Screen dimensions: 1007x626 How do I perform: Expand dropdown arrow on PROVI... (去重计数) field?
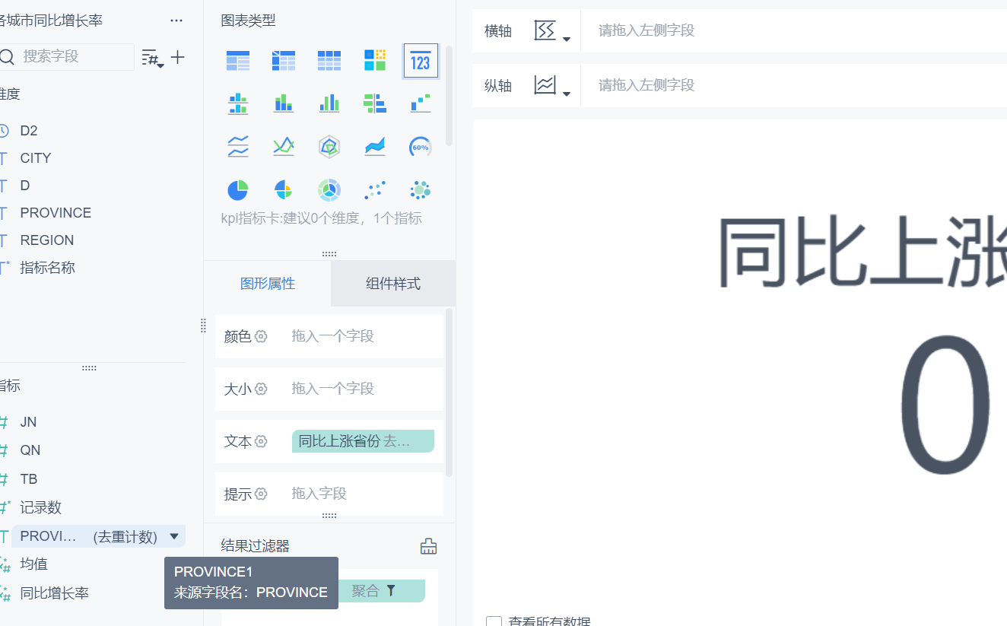click(174, 536)
